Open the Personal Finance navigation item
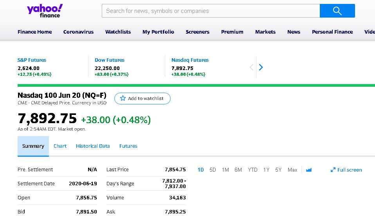 (x=332, y=32)
